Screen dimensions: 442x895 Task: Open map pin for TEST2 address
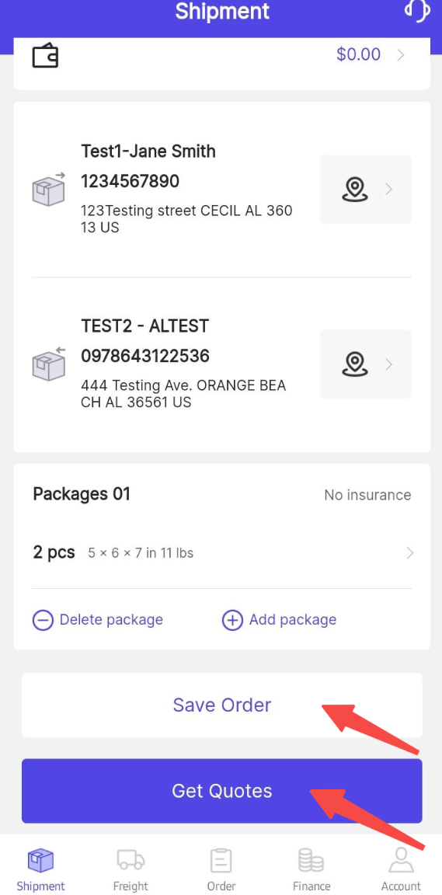click(x=355, y=364)
